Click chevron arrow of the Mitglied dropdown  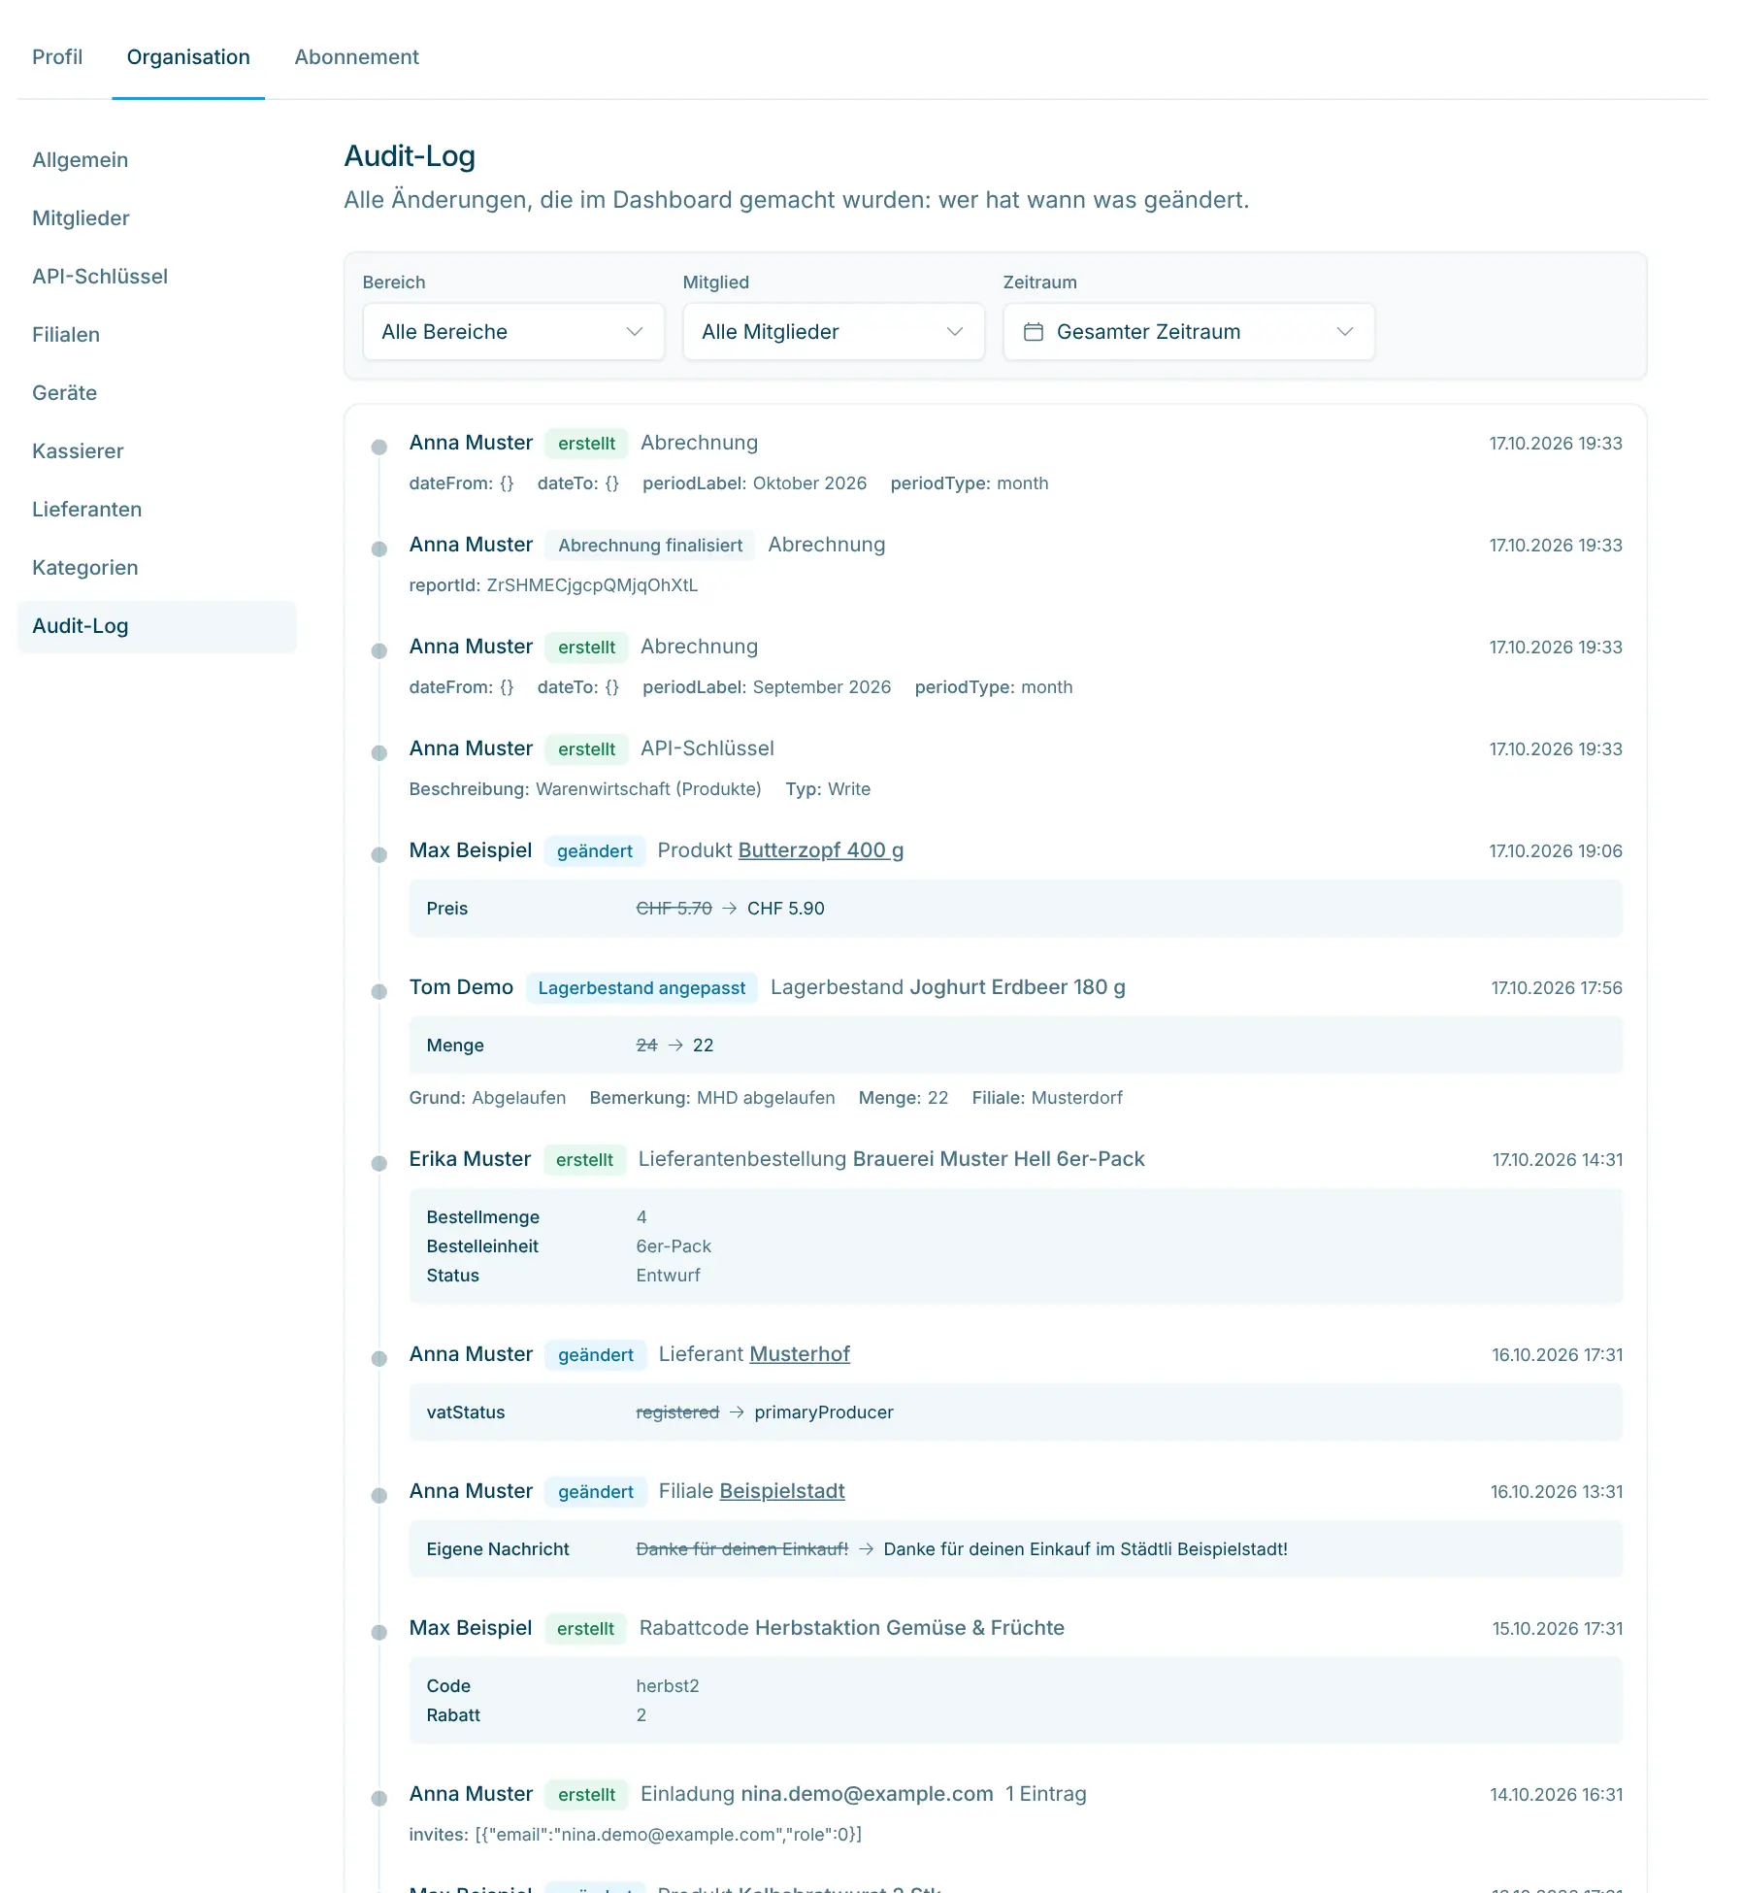(x=955, y=332)
